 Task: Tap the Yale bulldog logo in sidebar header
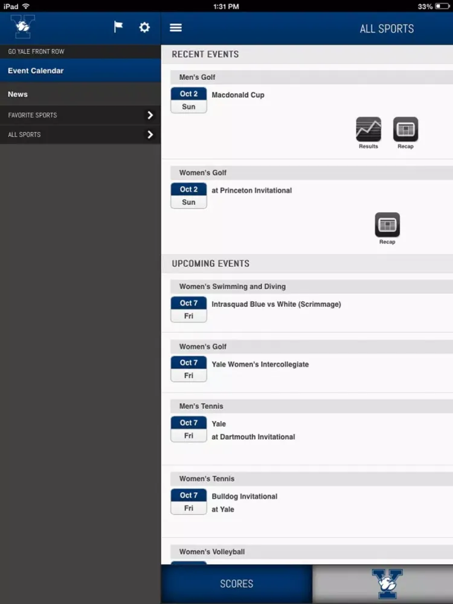coord(23,27)
